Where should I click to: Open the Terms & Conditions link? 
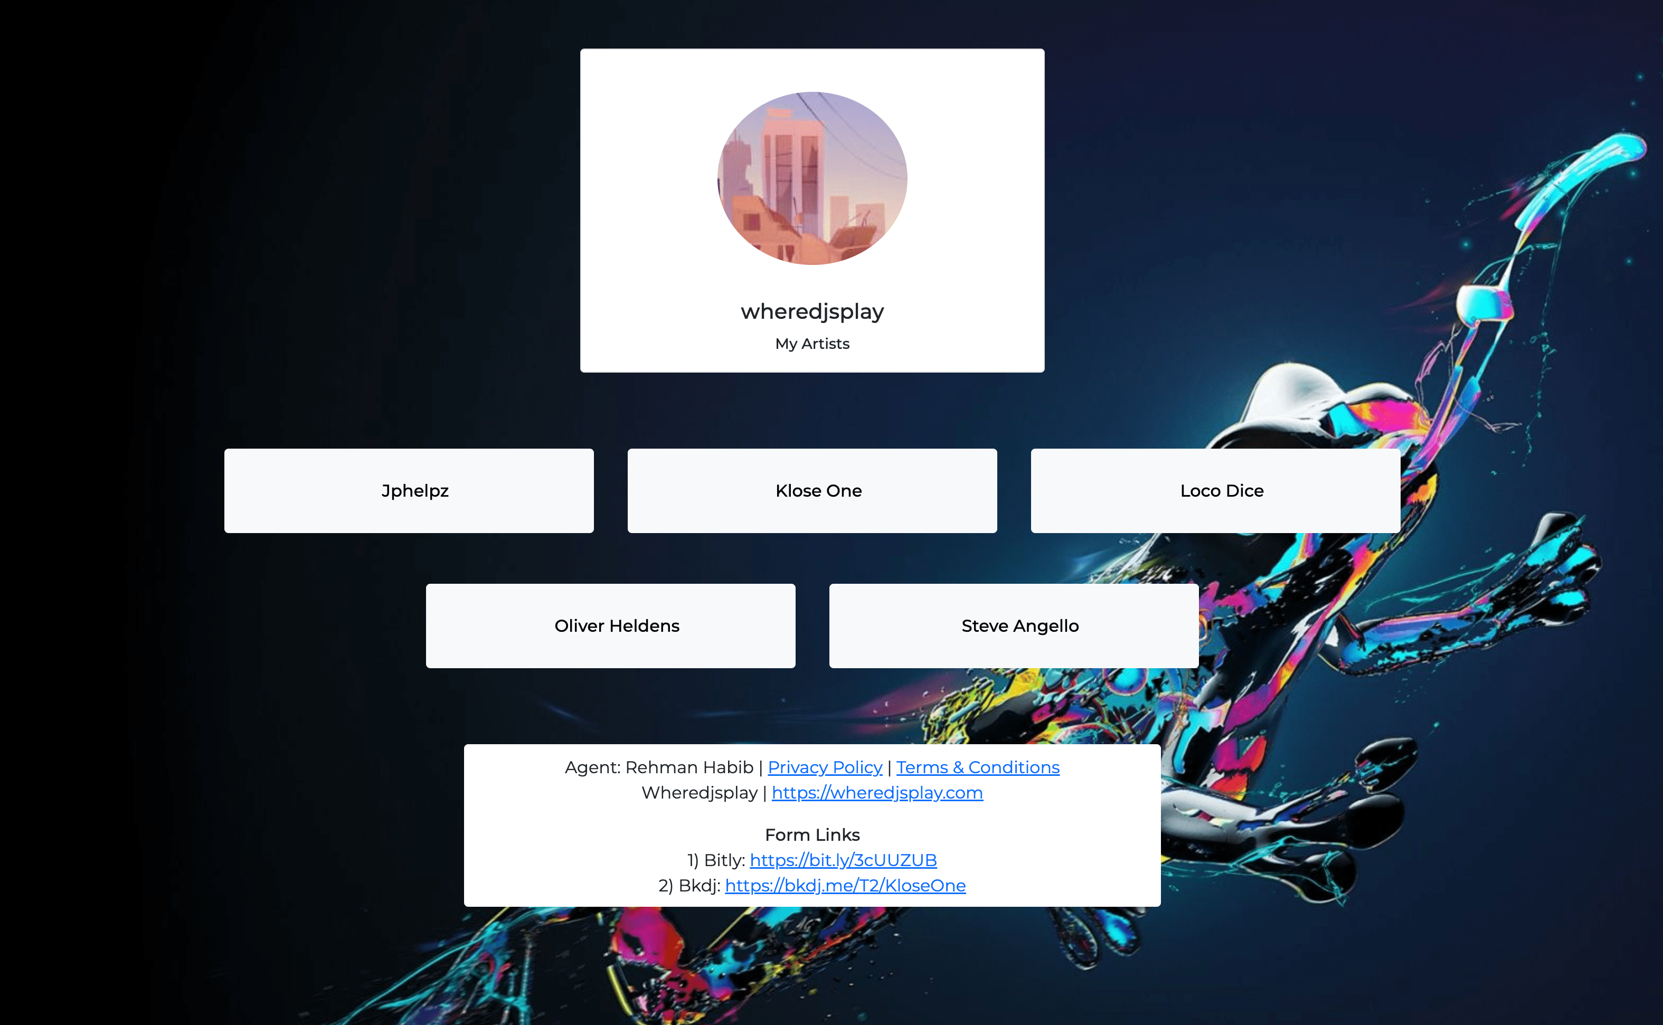coord(978,767)
